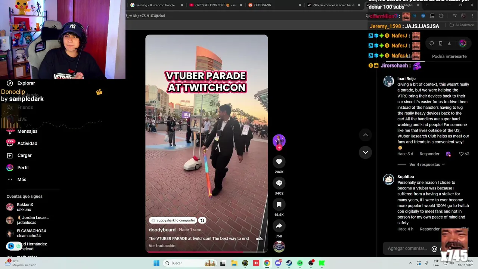Screen dimensions: 478x269
Task: Switch to 'yes king - Buscar con Google' tab
Action: point(155,5)
